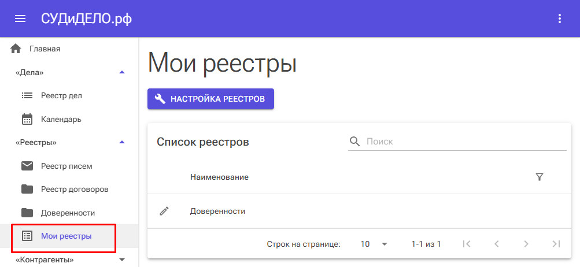The height and width of the screenshot is (267, 580).
Task: Go to the first page of the list
Action: 467,244
